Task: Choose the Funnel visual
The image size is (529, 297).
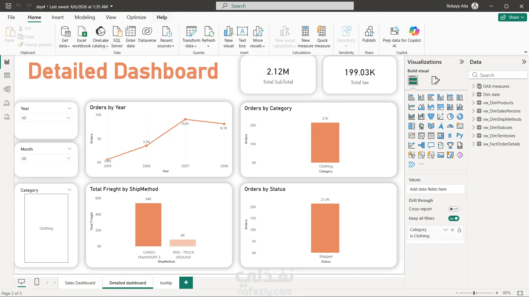Action: (431, 117)
